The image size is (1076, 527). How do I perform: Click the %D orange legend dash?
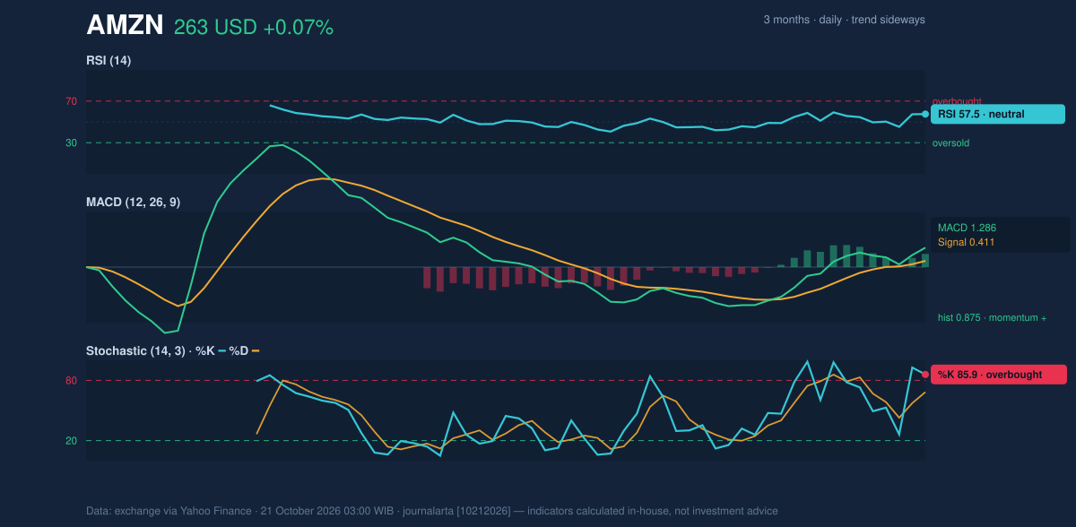[x=256, y=350]
